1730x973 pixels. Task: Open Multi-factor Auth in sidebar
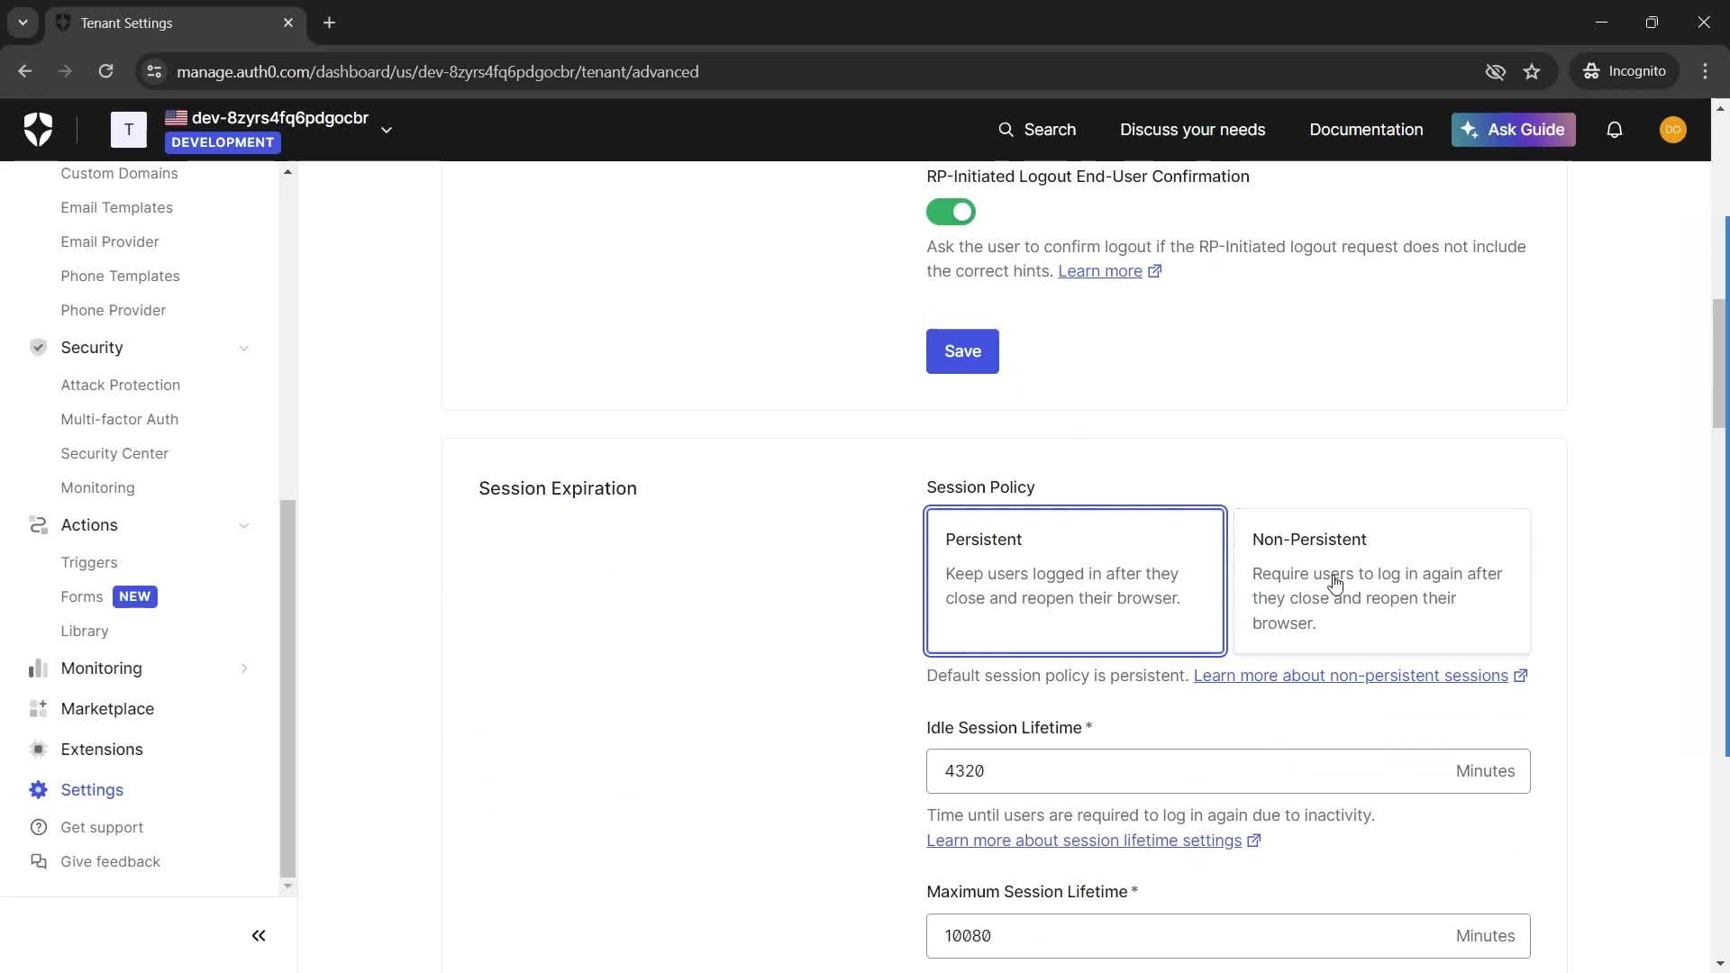(x=119, y=419)
